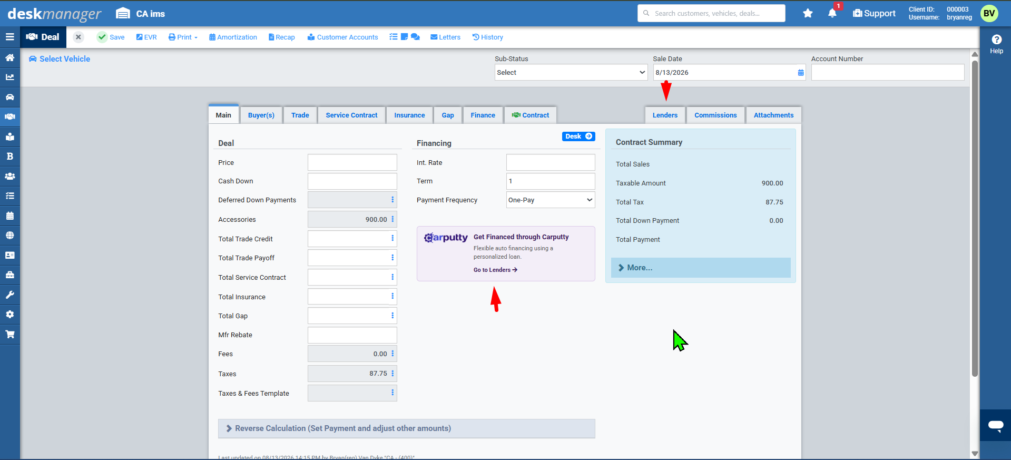Image resolution: width=1011 pixels, height=460 pixels.
Task: Open the Attachments tab
Action: pyautogui.click(x=773, y=115)
